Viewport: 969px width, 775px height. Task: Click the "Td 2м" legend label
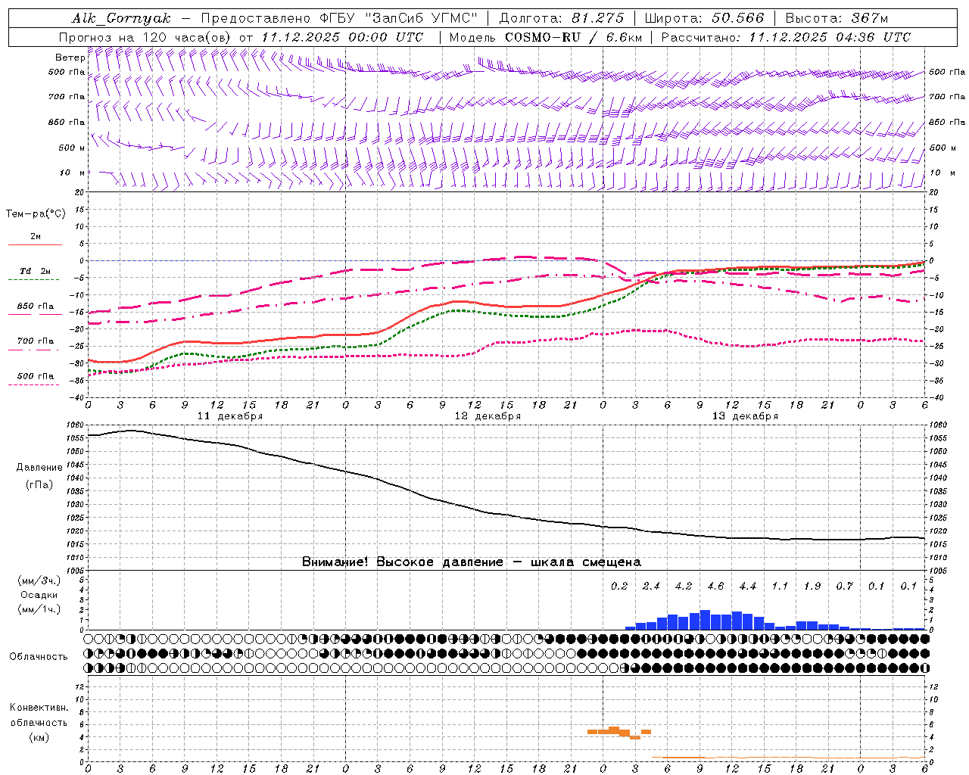click(35, 271)
